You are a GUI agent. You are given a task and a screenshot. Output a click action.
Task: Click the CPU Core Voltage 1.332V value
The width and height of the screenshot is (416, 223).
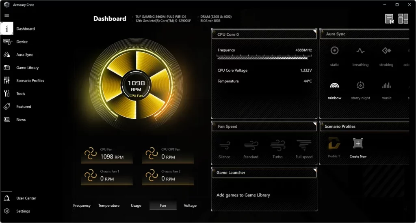[x=306, y=71]
